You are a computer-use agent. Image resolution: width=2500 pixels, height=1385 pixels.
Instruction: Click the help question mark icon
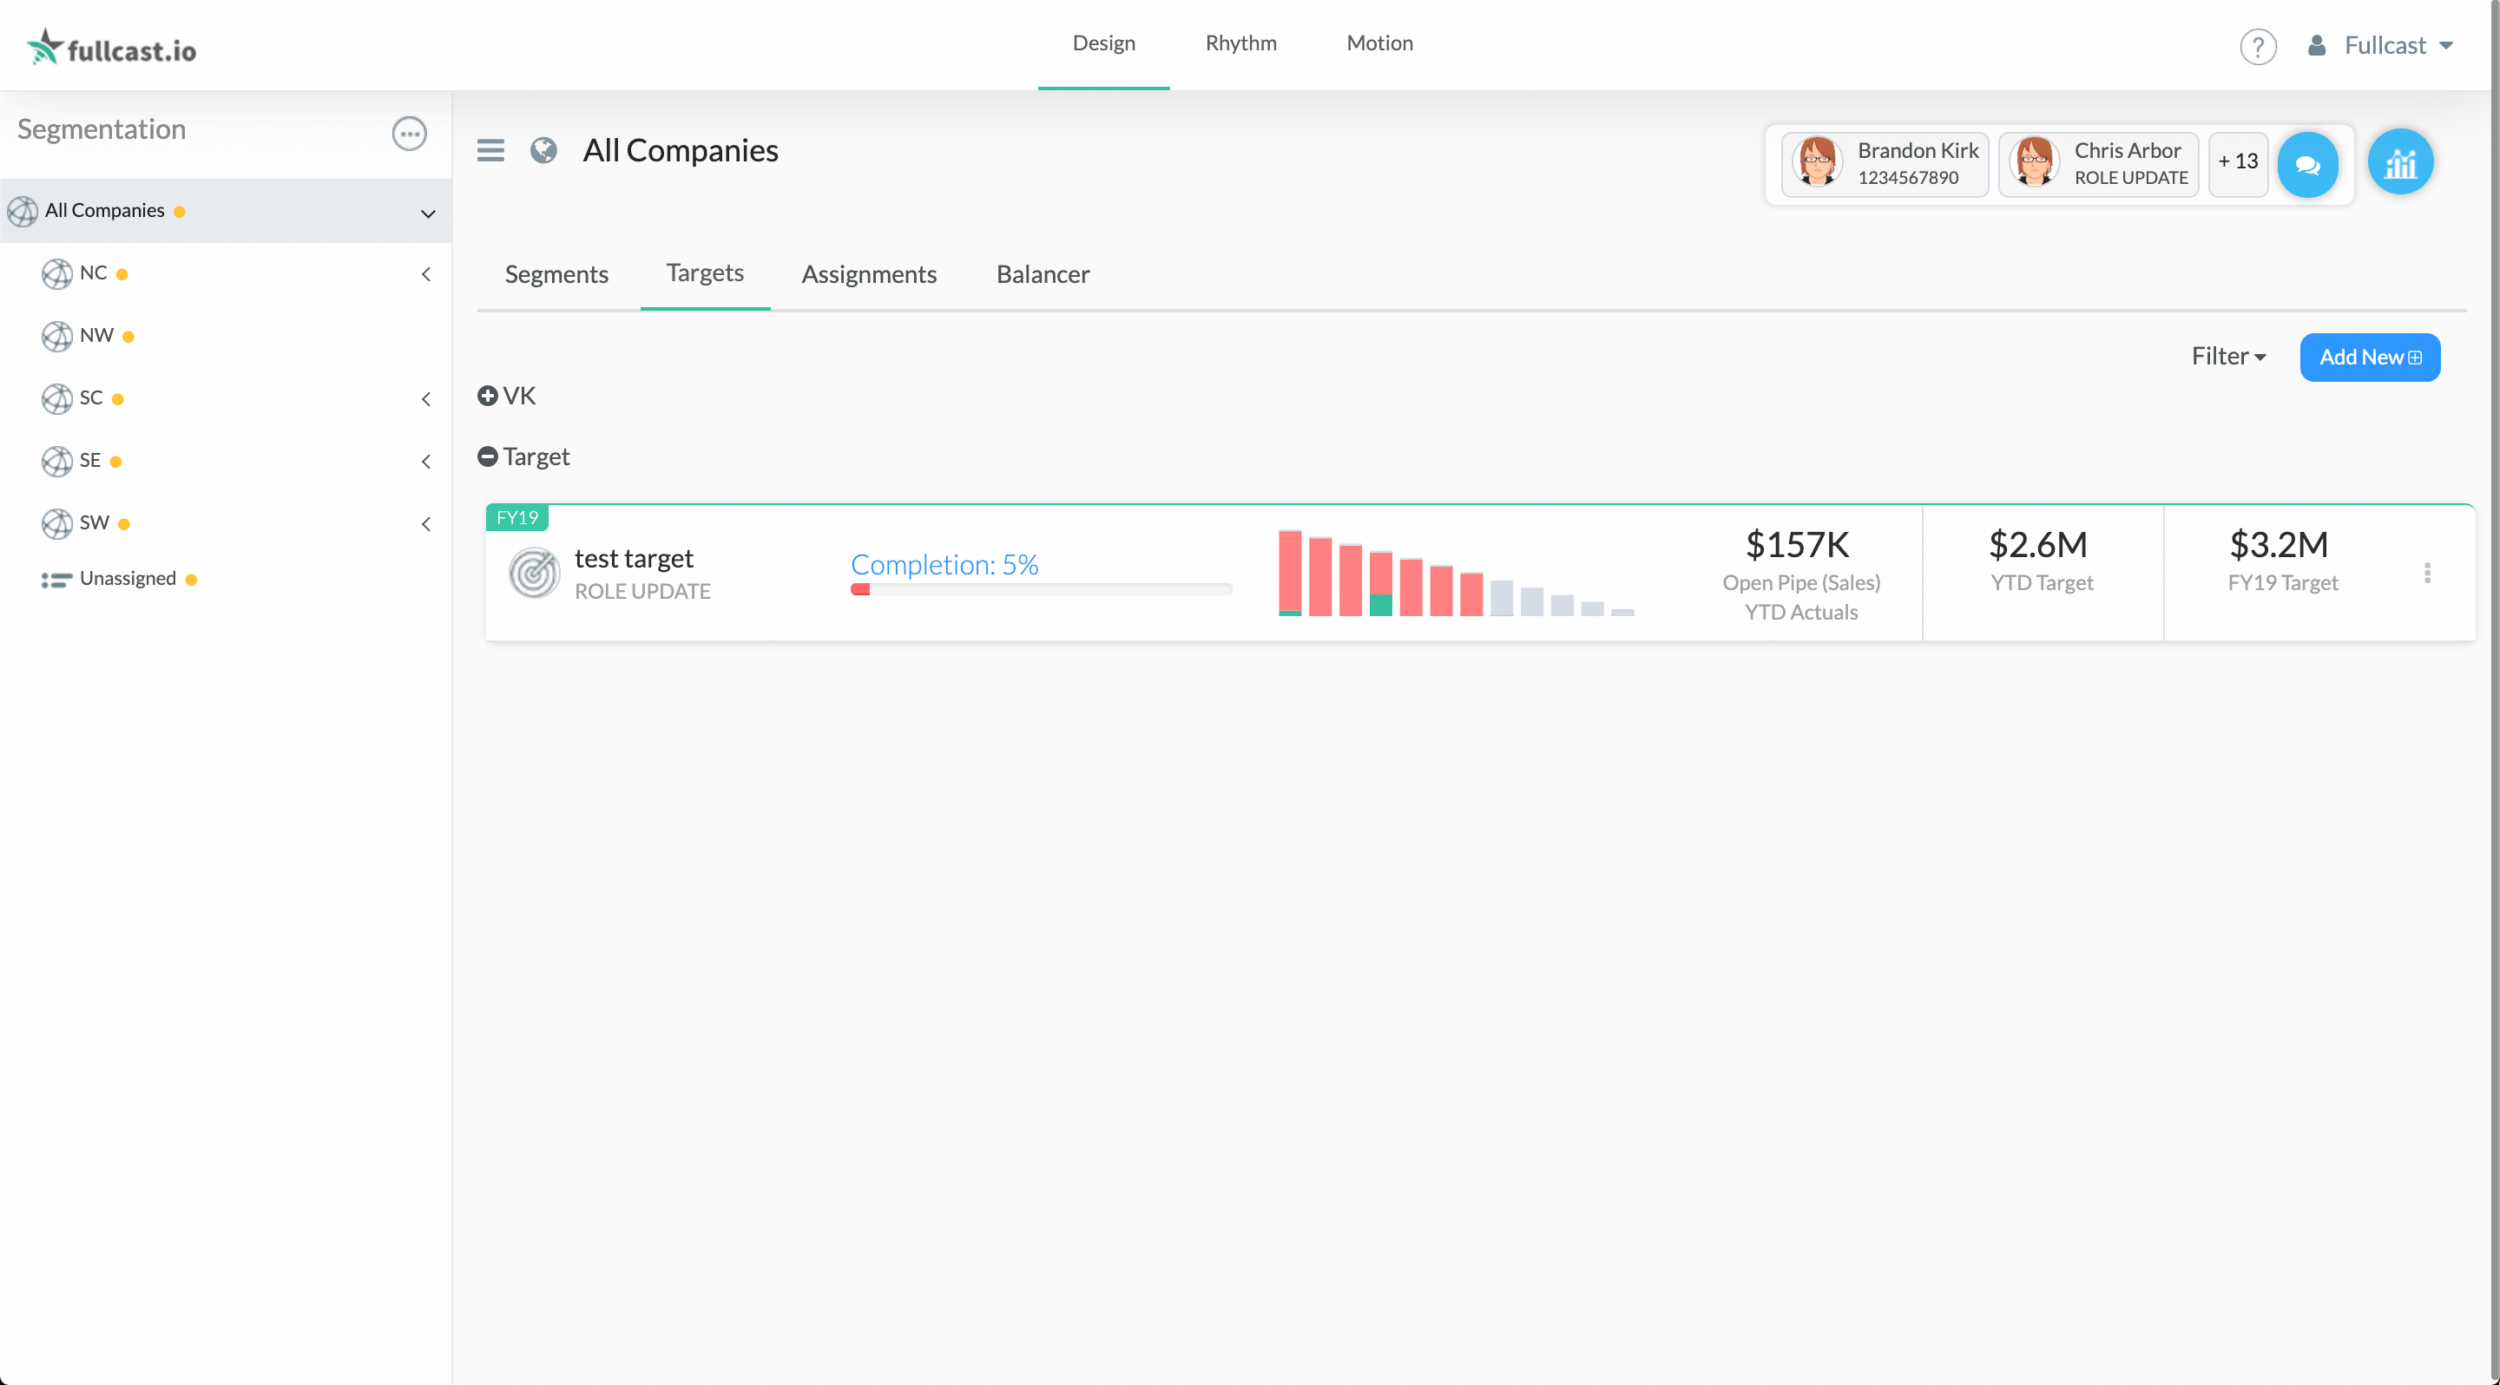pos(2257,46)
